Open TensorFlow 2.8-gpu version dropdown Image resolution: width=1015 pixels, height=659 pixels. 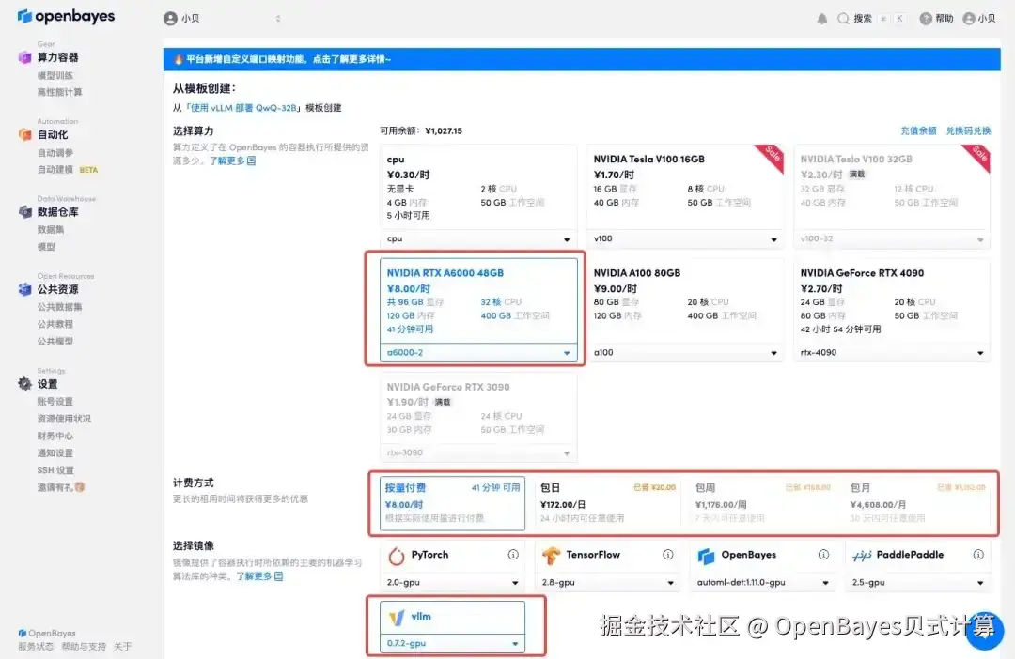coord(607,583)
